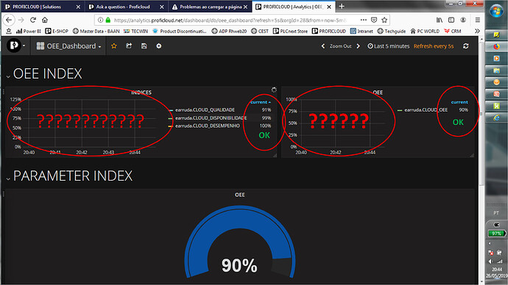Open Internet Explorer from taskbar
Screen dimensions: 508x285
tap(496, 118)
